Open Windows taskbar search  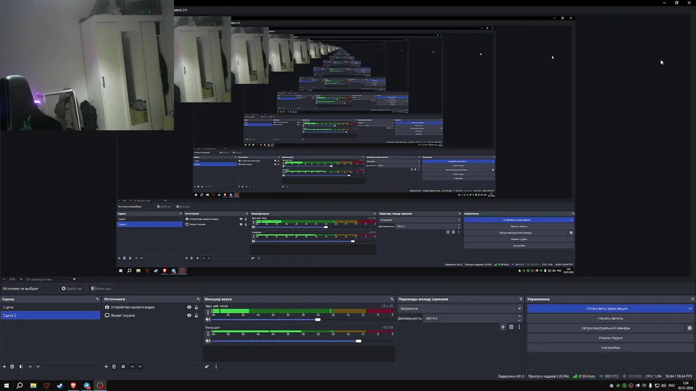click(20, 386)
